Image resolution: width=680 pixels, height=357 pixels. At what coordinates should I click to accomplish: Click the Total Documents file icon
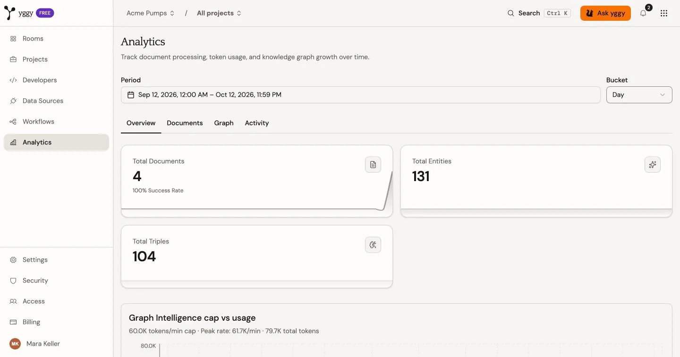pos(373,165)
